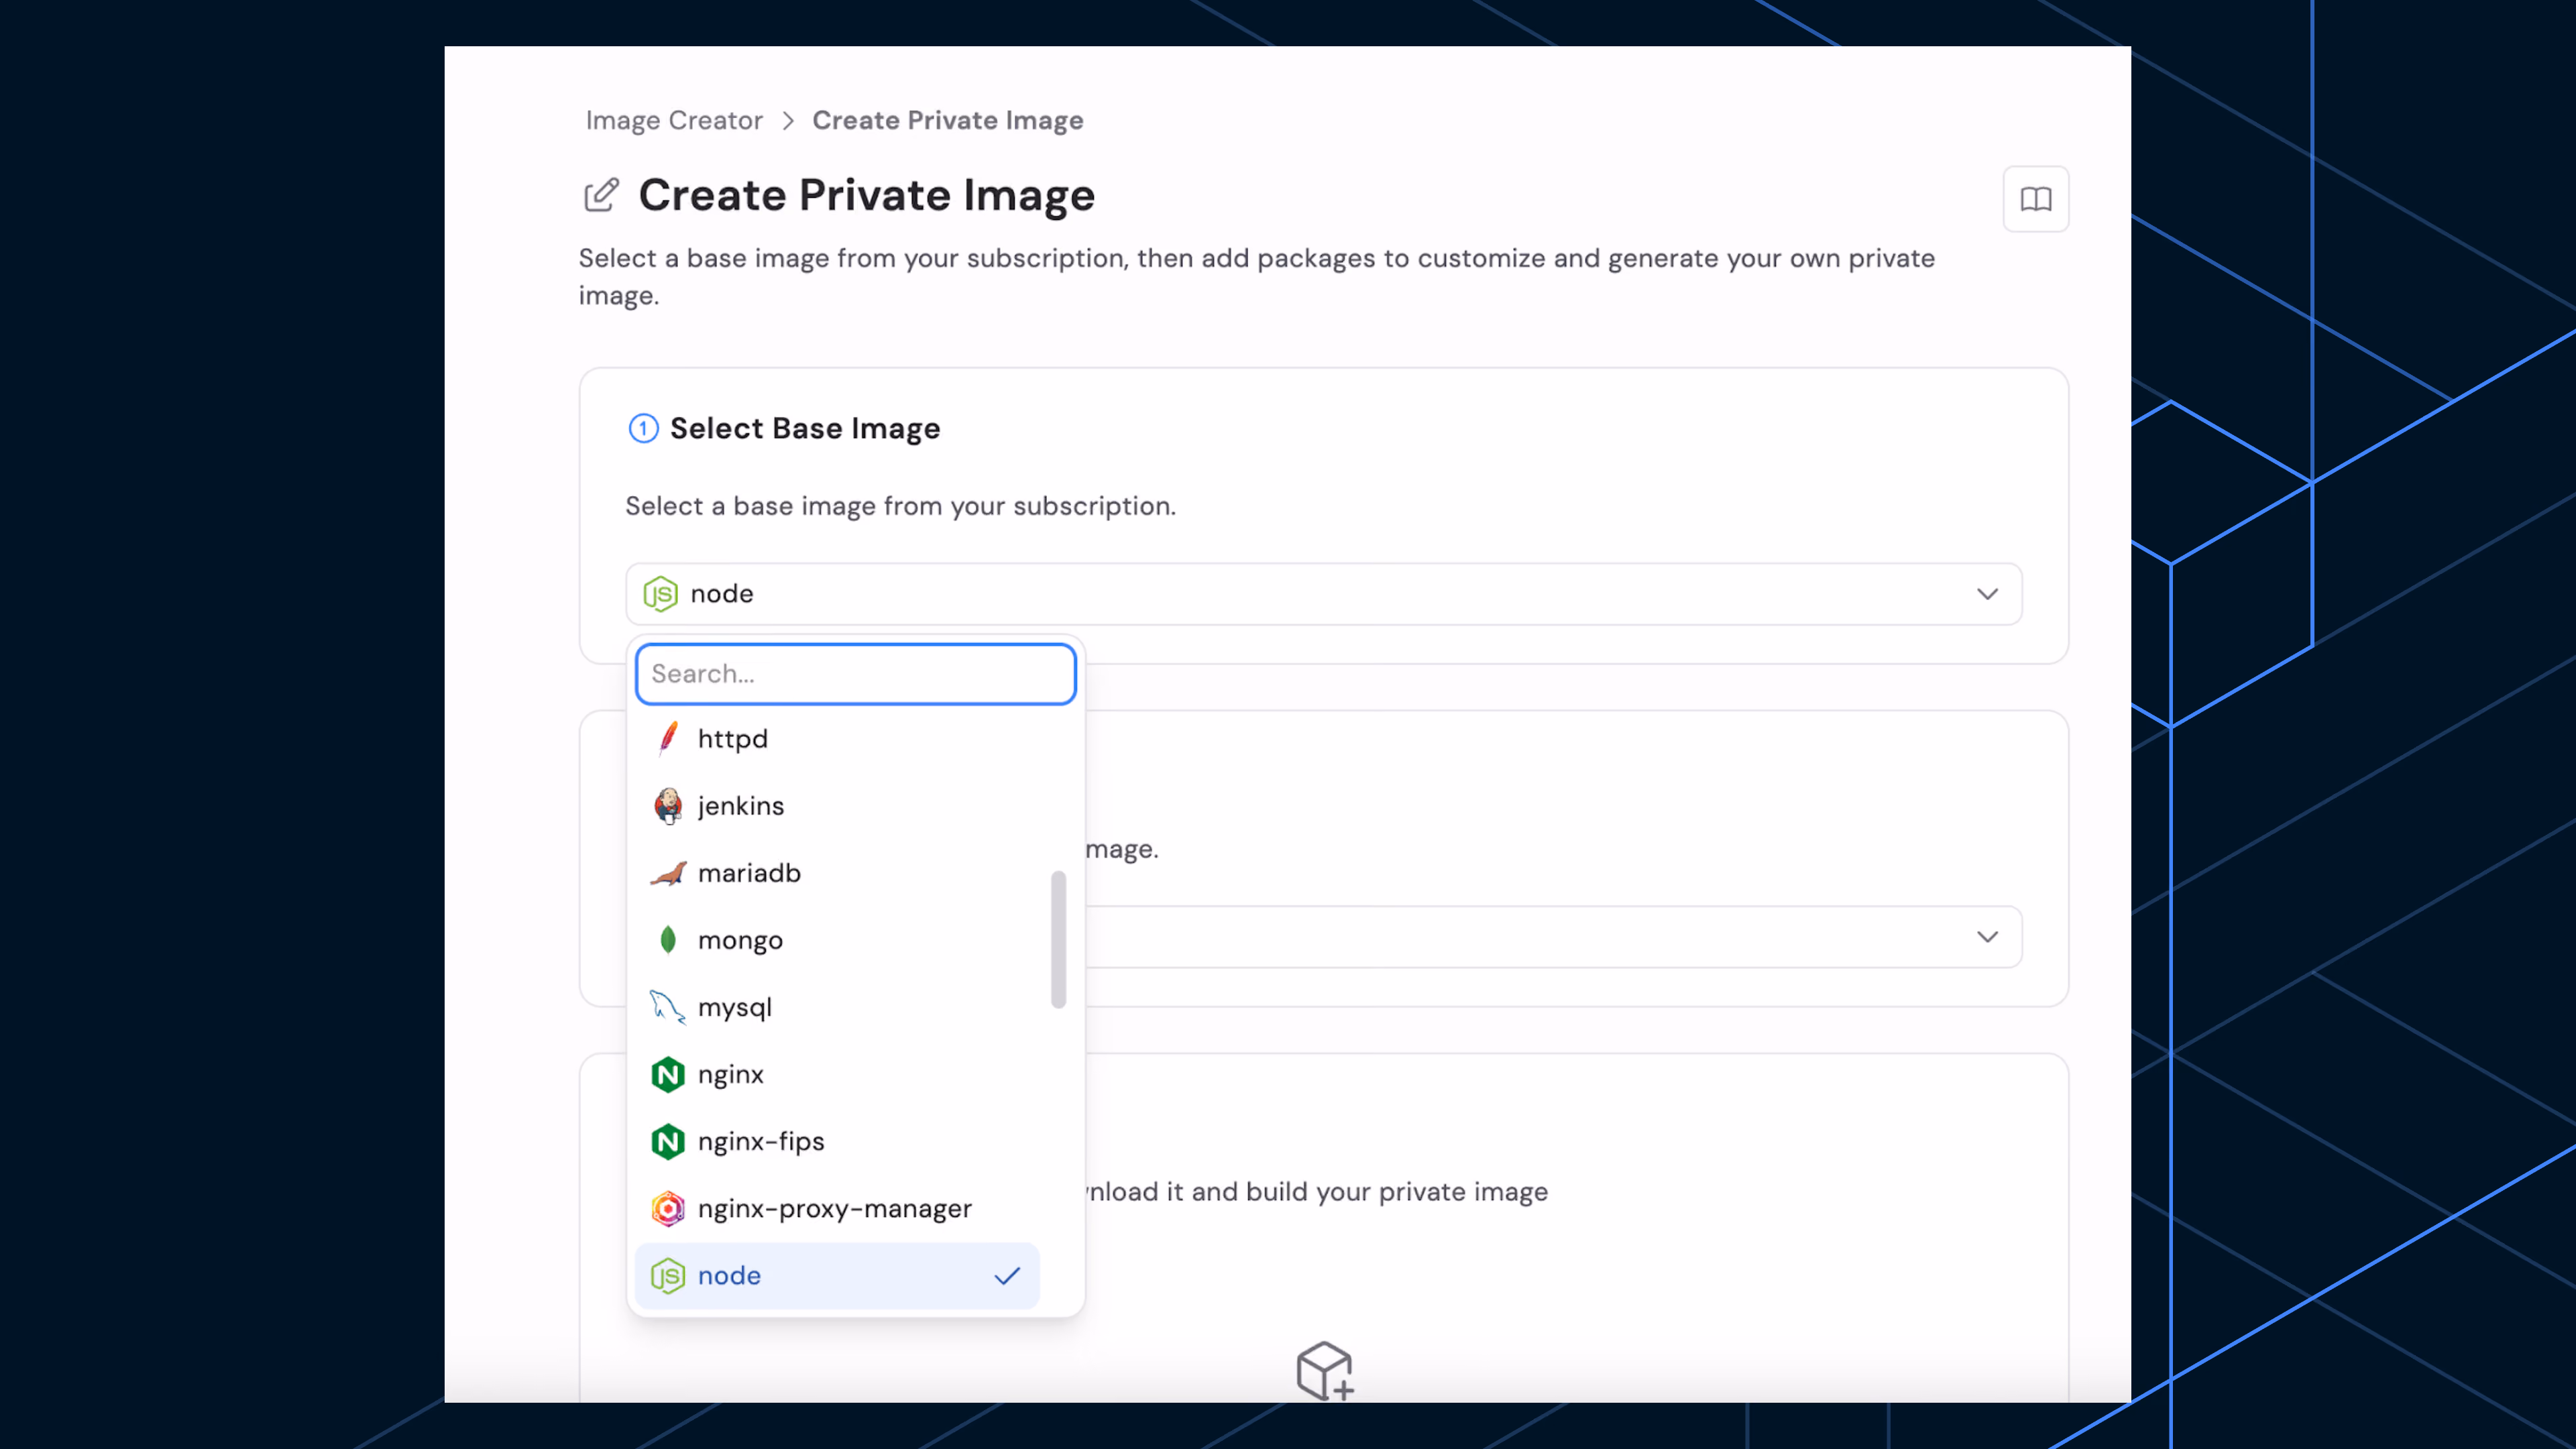Click the nginx-proxy-manager hexagon icon

pyautogui.click(x=668, y=1208)
